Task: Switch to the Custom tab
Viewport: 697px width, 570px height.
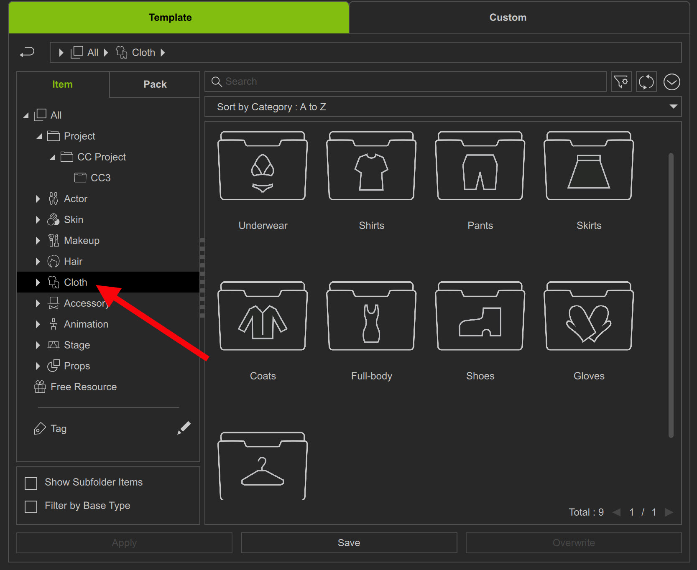Action: click(519, 18)
